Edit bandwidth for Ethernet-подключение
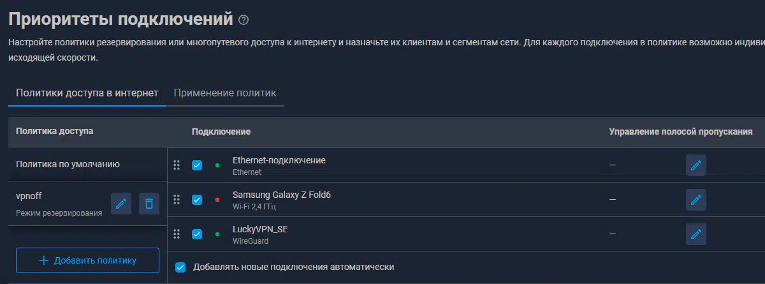This screenshot has width=765, height=284. [x=696, y=165]
